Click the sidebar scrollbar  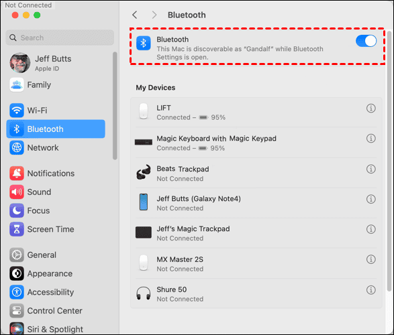115,106
